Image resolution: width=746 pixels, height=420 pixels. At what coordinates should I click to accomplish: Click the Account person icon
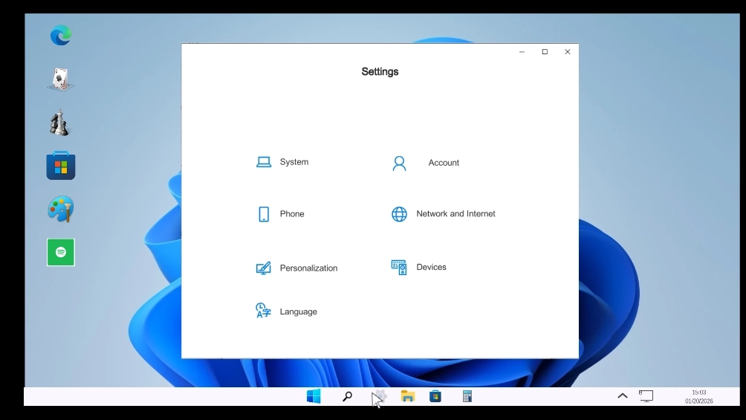pyautogui.click(x=399, y=164)
